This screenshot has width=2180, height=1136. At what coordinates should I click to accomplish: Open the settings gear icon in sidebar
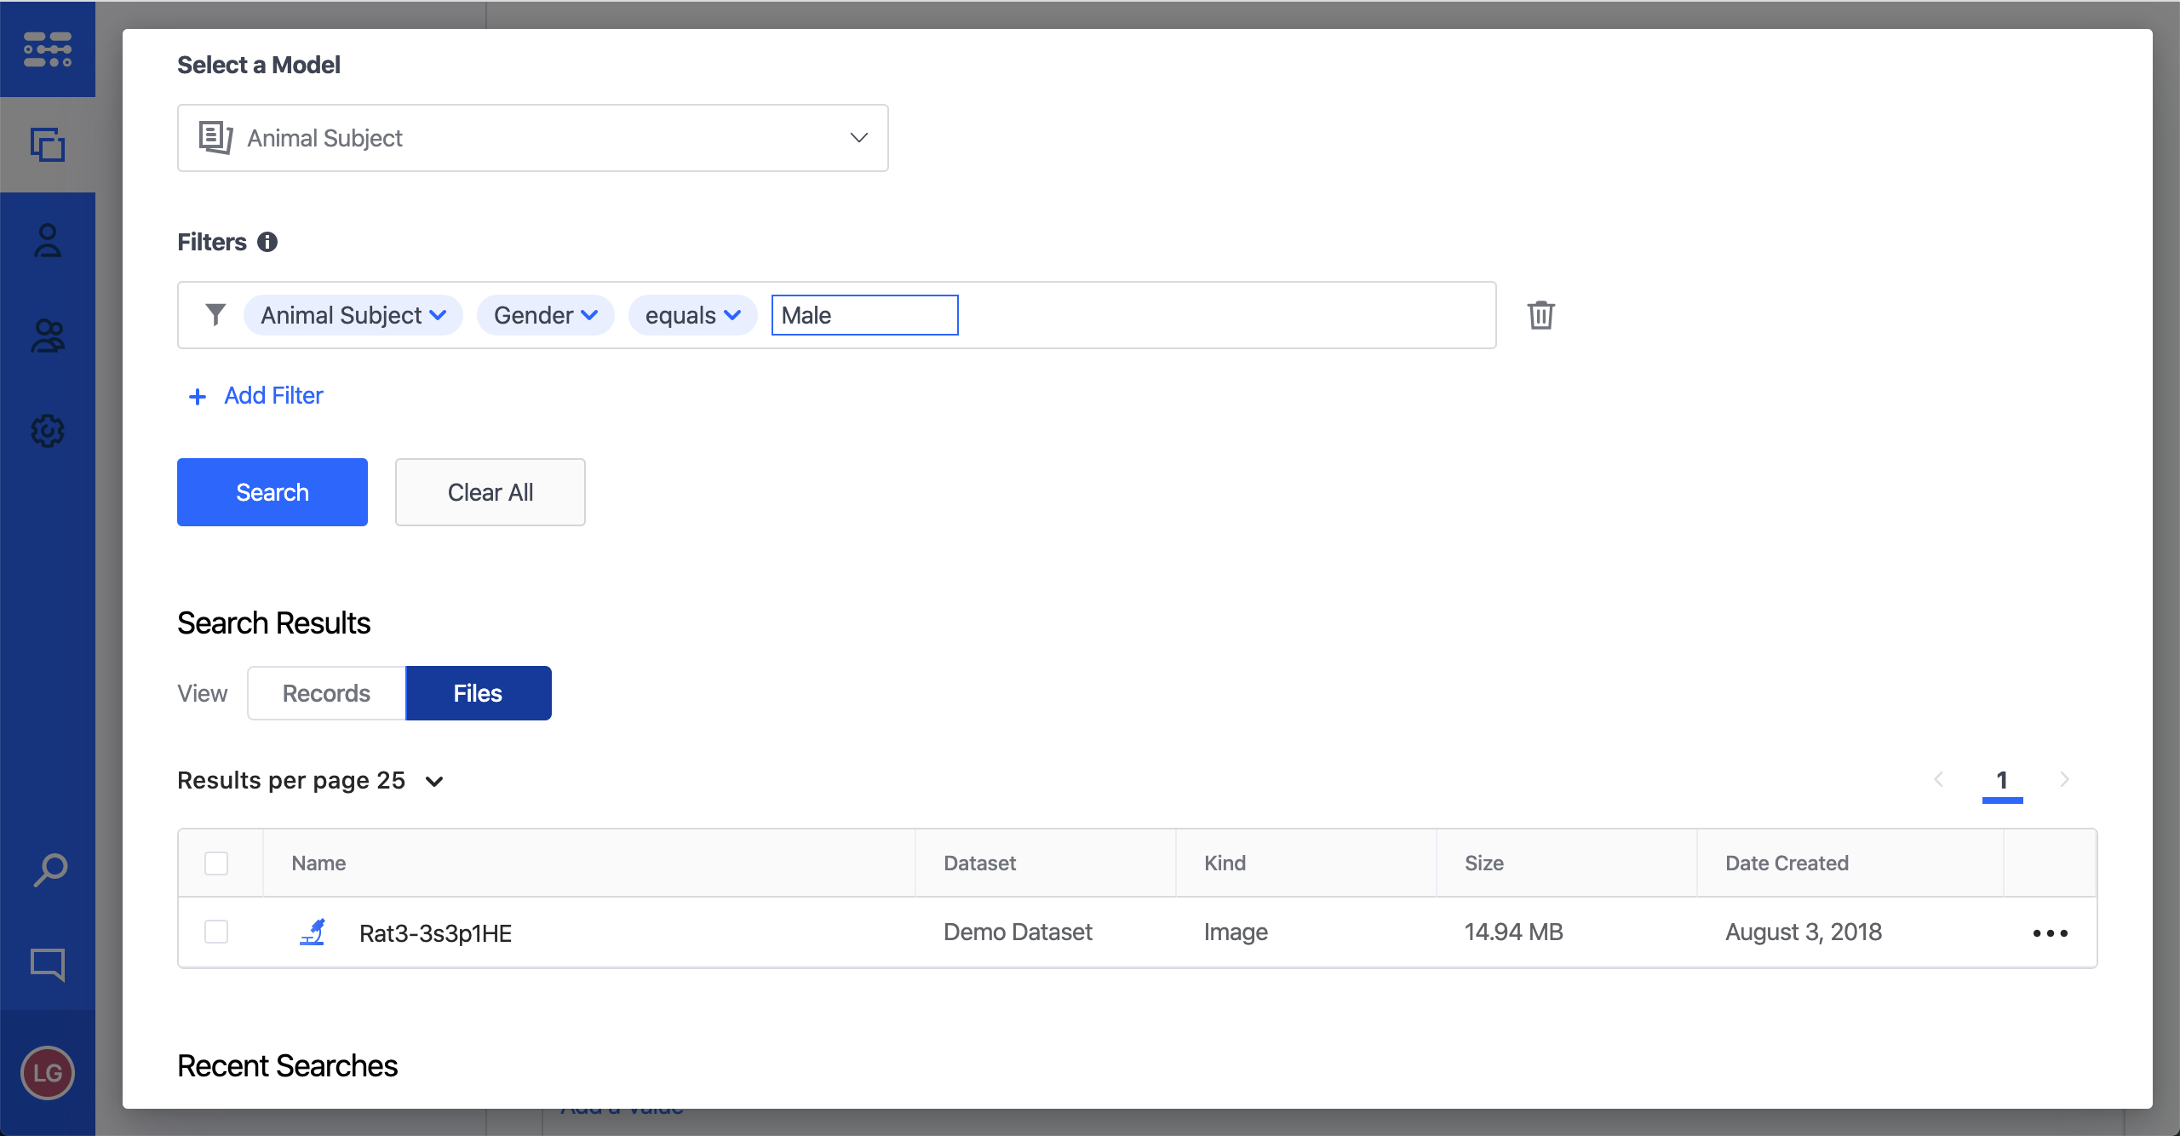(x=48, y=431)
